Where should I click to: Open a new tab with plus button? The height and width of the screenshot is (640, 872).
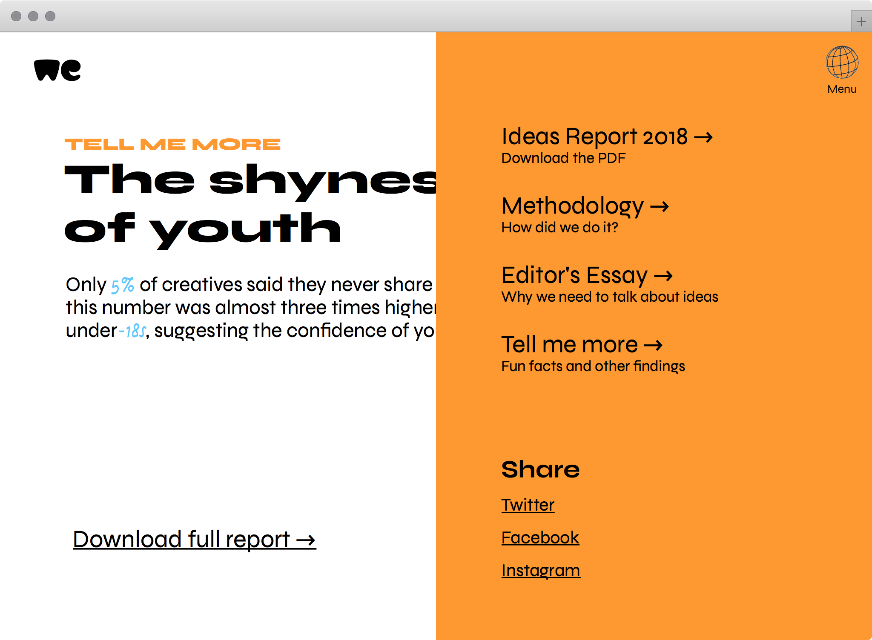point(861,22)
